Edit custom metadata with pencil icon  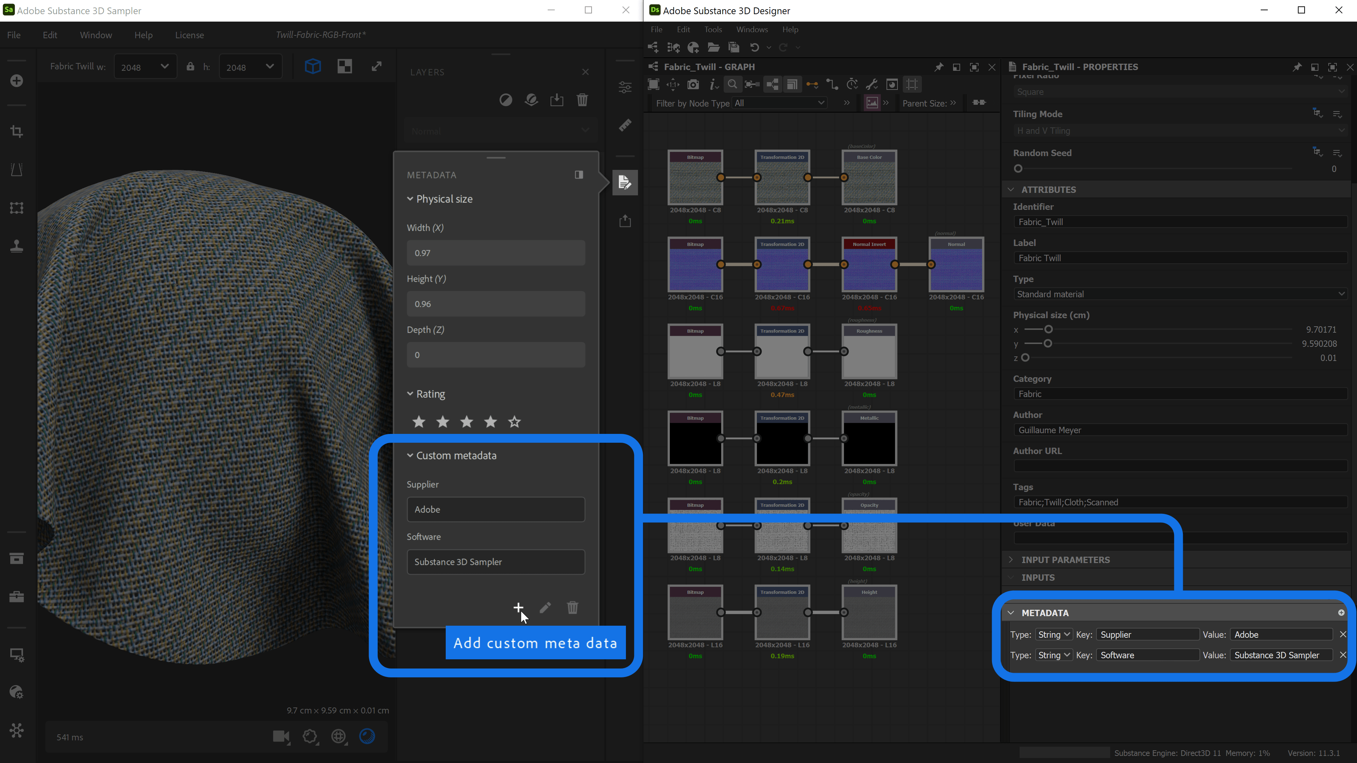[x=545, y=607]
